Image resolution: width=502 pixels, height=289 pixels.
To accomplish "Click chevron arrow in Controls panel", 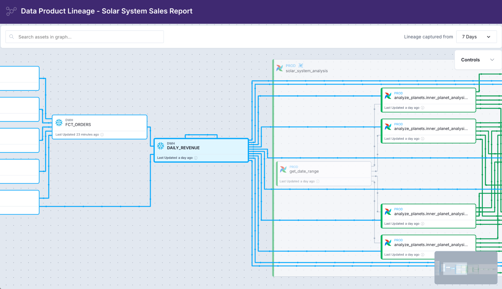I will tap(492, 60).
